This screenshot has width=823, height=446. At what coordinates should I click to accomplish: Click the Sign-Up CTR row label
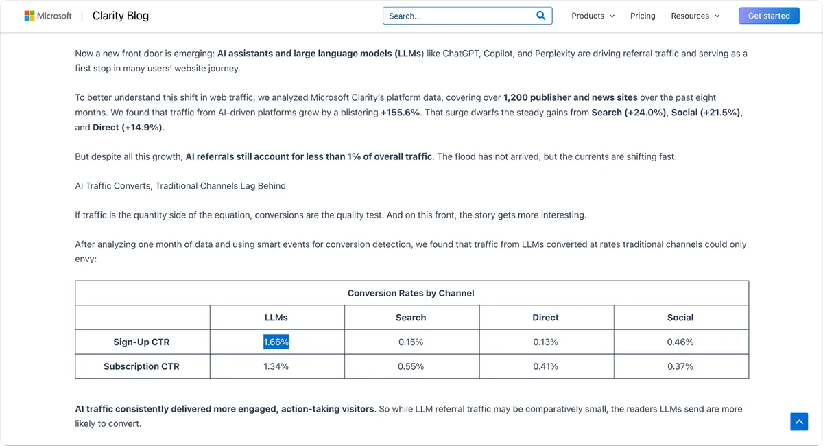141,342
